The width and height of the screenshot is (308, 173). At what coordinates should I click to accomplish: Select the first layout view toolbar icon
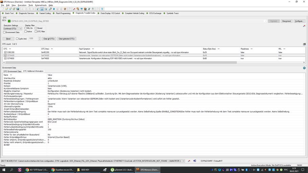click(x=38, y=9)
